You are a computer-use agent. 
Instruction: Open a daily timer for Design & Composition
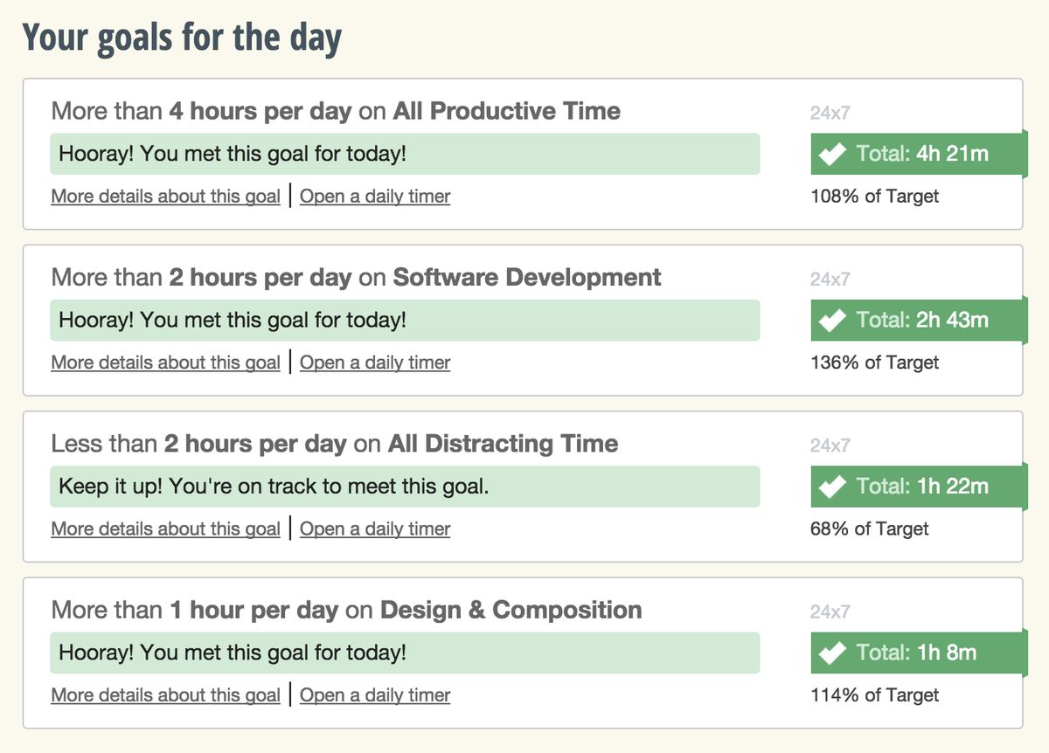pos(375,695)
